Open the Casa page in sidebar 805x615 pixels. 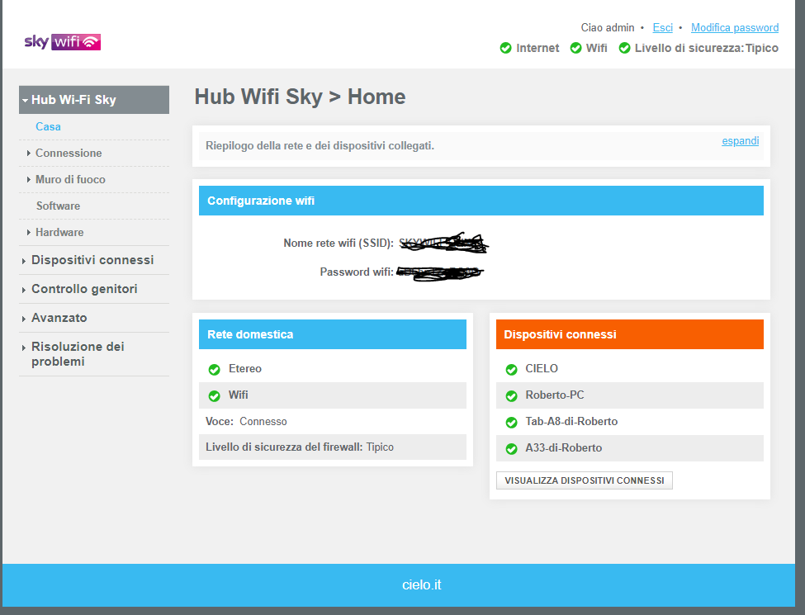pyautogui.click(x=48, y=127)
